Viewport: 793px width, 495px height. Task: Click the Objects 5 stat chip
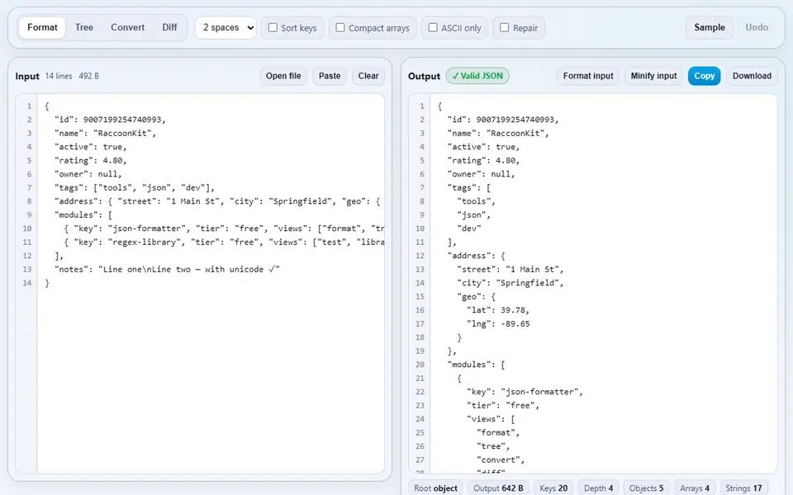646,488
